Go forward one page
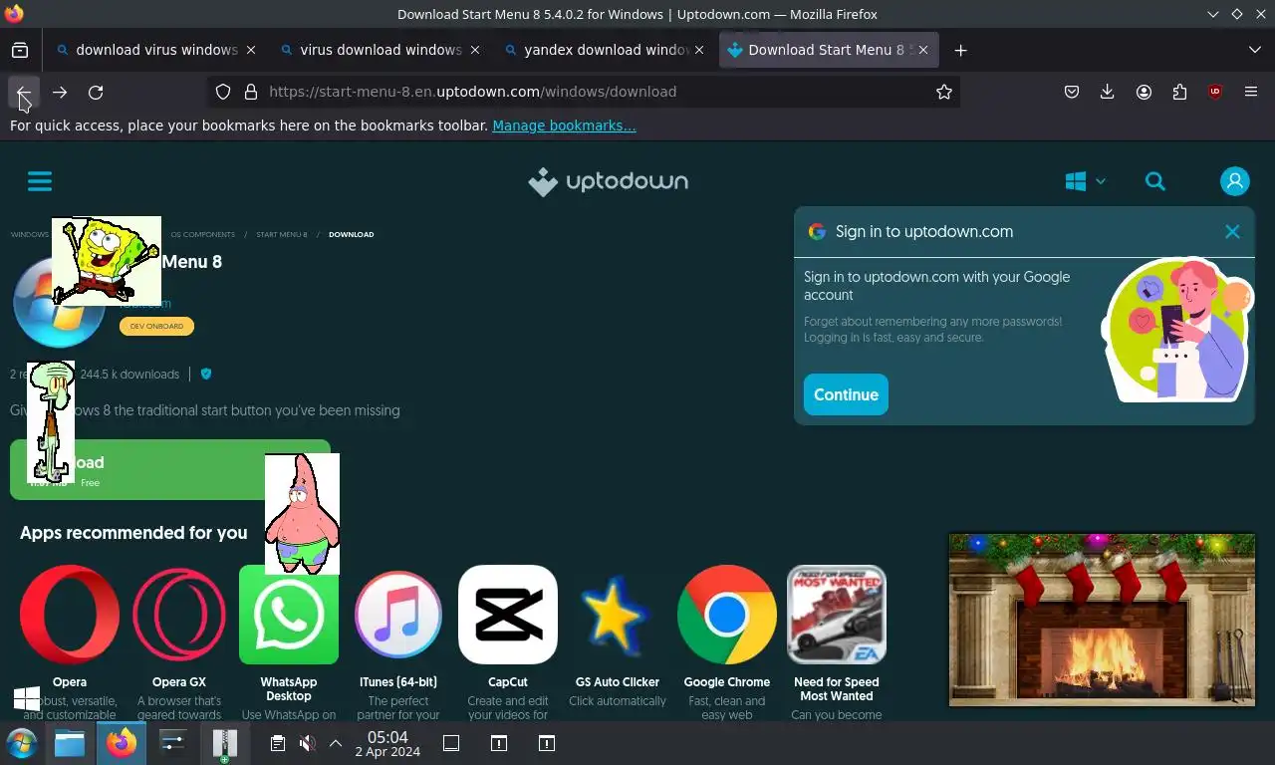The width and height of the screenshot is (1275, 765). [x=60, y=92]
